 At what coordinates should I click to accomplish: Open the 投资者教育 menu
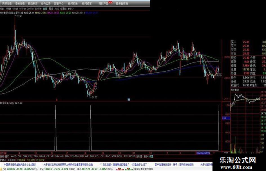122,3
